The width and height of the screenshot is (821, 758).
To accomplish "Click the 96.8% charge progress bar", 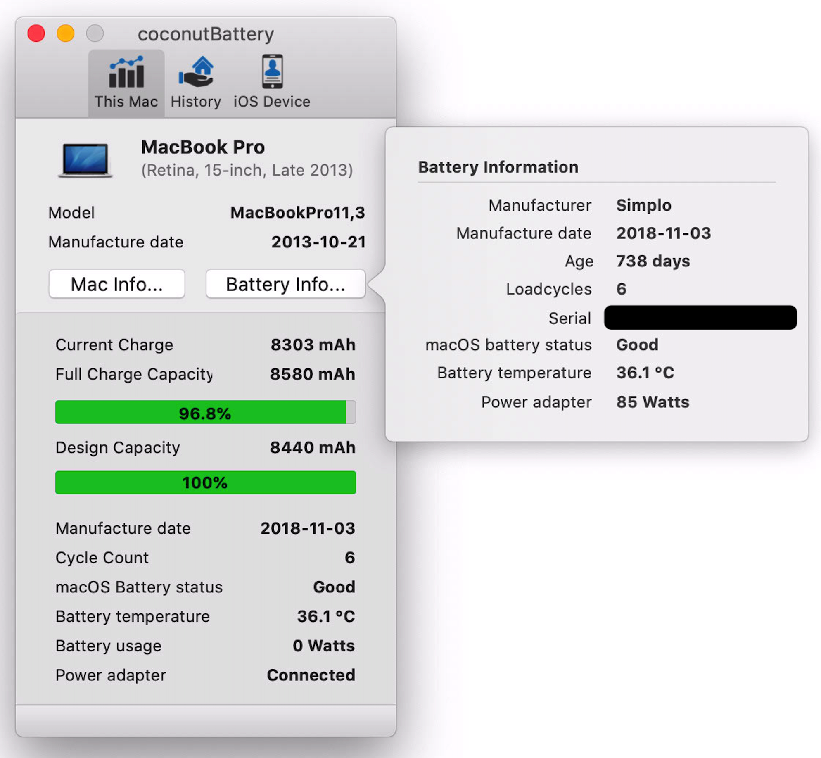I will tap(206, 412).
